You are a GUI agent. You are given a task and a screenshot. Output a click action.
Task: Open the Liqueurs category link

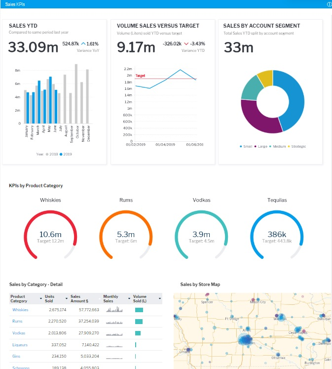tap(20, 344)
